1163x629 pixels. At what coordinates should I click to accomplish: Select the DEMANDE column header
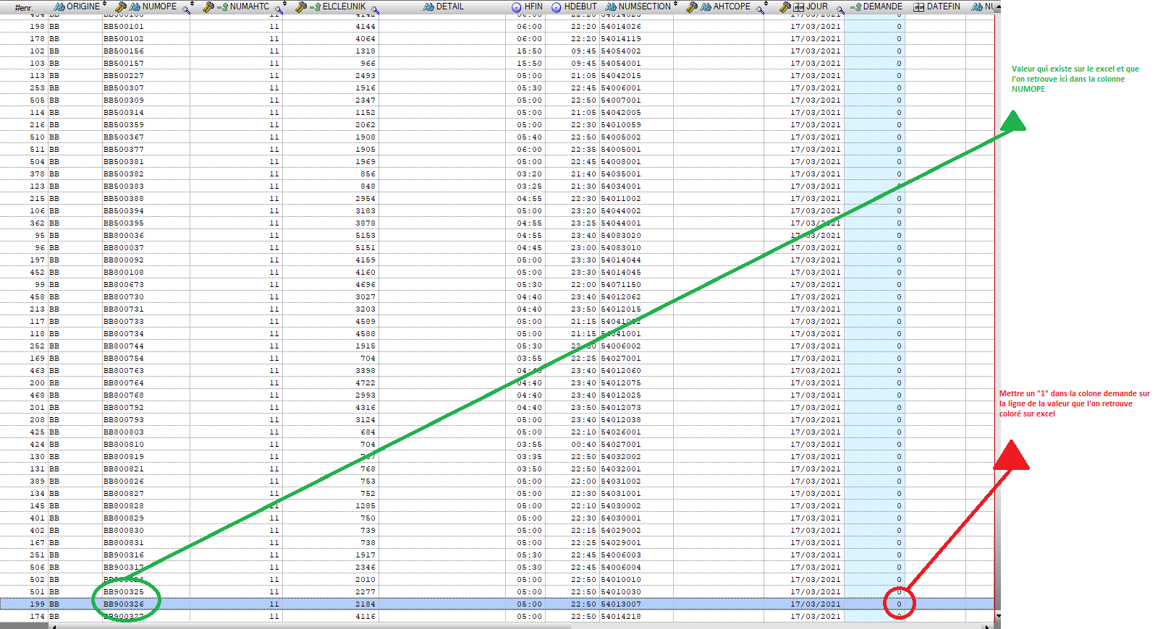(881, 7)
